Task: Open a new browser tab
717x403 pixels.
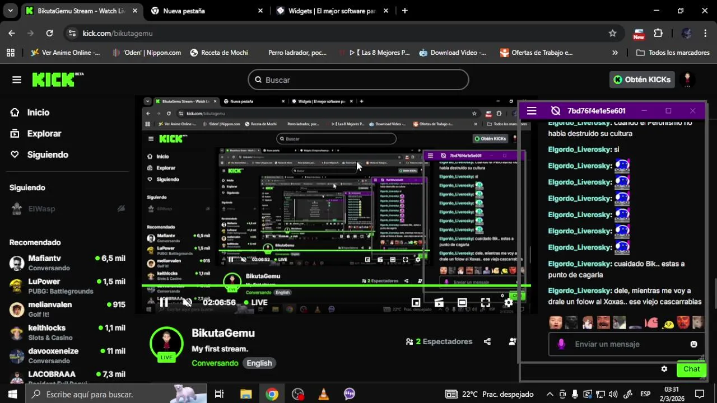Action: (404, 11)
